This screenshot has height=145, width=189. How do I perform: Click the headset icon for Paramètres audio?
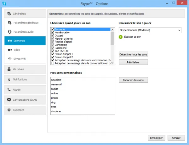[x=10, y=32]
